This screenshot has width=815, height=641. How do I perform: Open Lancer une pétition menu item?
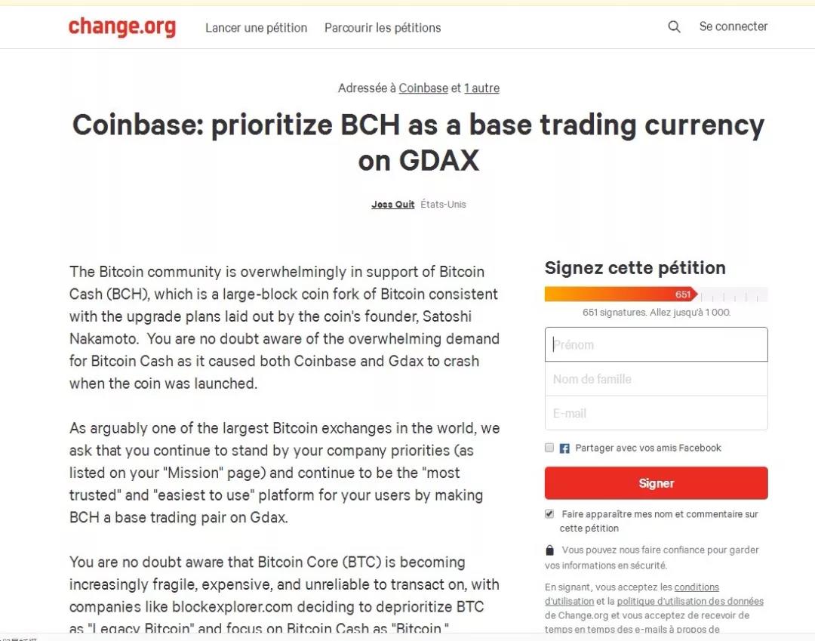[257, 27]
